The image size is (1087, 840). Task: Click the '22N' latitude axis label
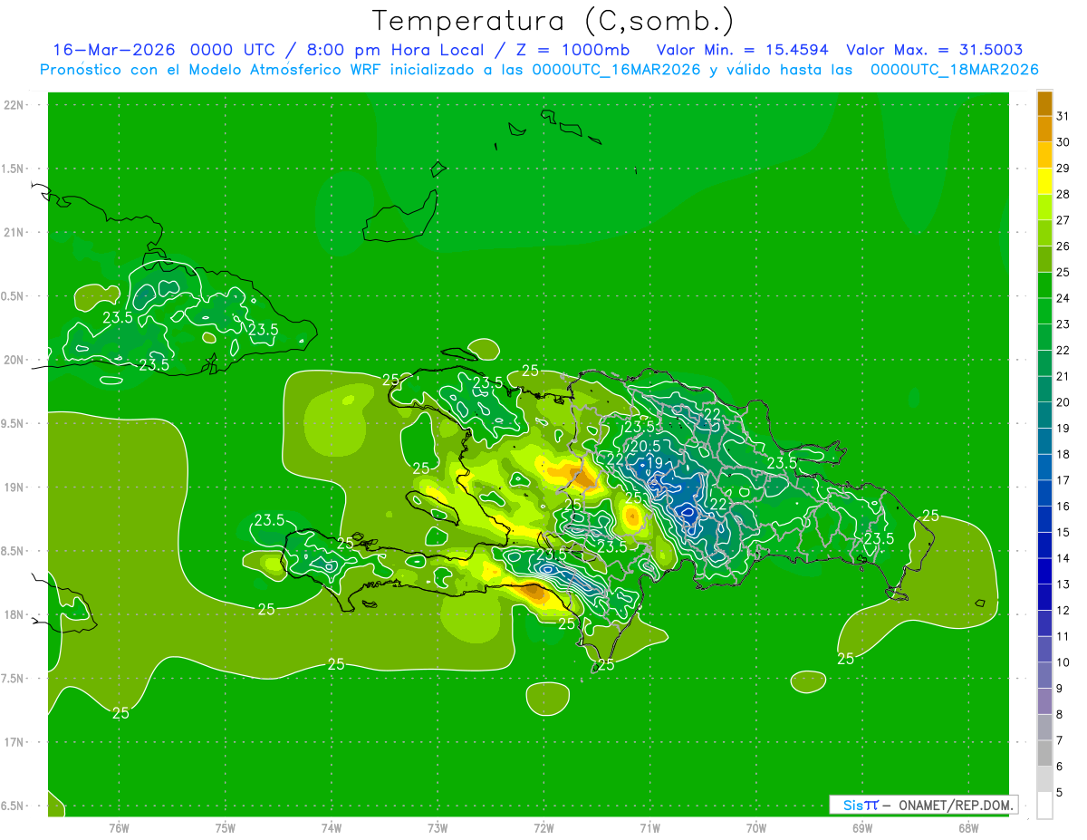[x=14, y=105]
